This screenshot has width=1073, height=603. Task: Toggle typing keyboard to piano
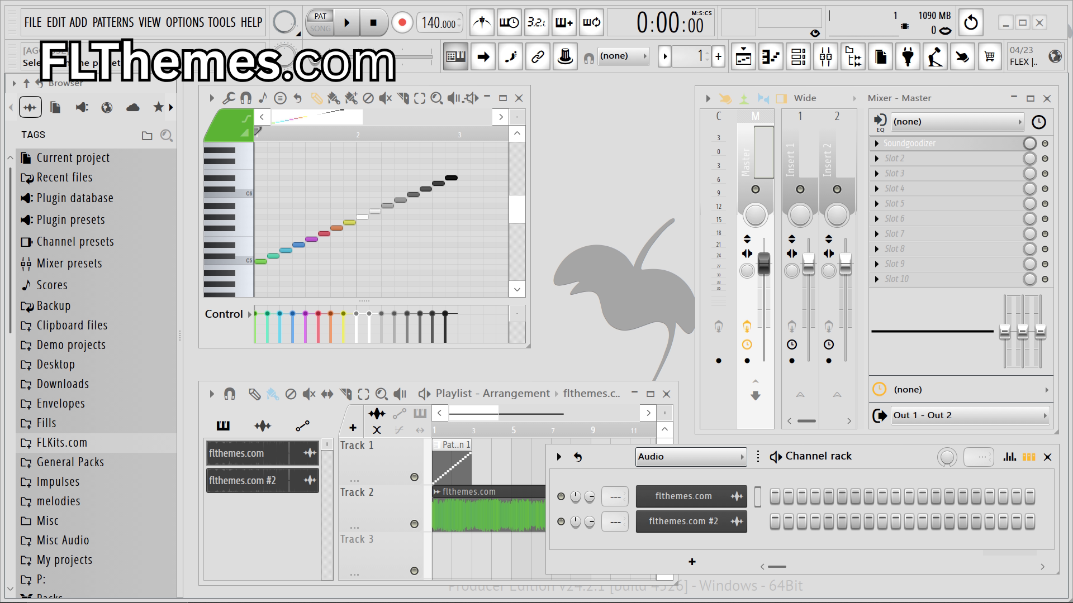coord(455,56)
